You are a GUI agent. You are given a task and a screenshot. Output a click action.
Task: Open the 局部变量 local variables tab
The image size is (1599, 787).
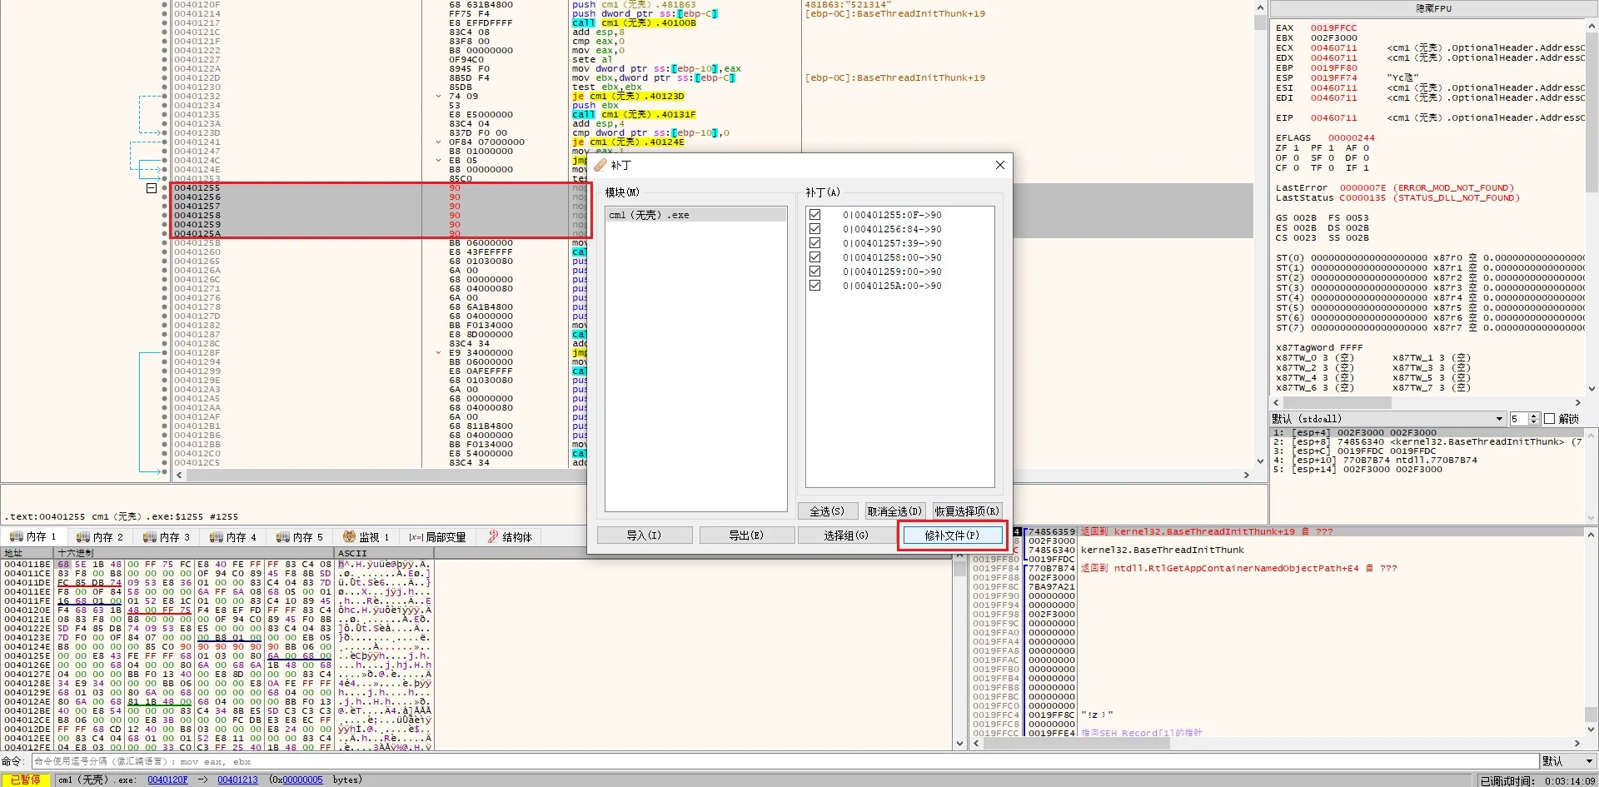(437, 537)
